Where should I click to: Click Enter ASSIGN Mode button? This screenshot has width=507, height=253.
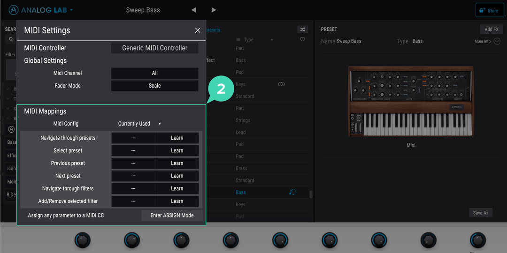pyautogui.click(x=172, y=215)
